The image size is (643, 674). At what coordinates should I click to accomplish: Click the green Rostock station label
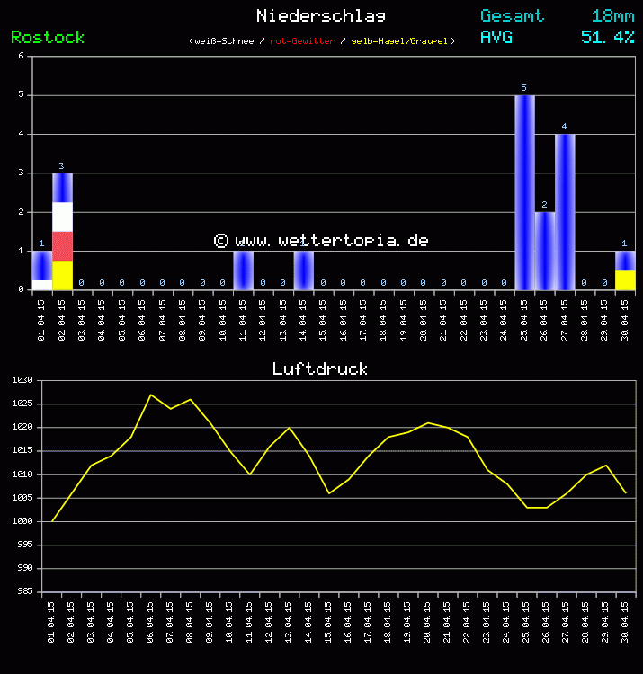[x=48, y=37]
